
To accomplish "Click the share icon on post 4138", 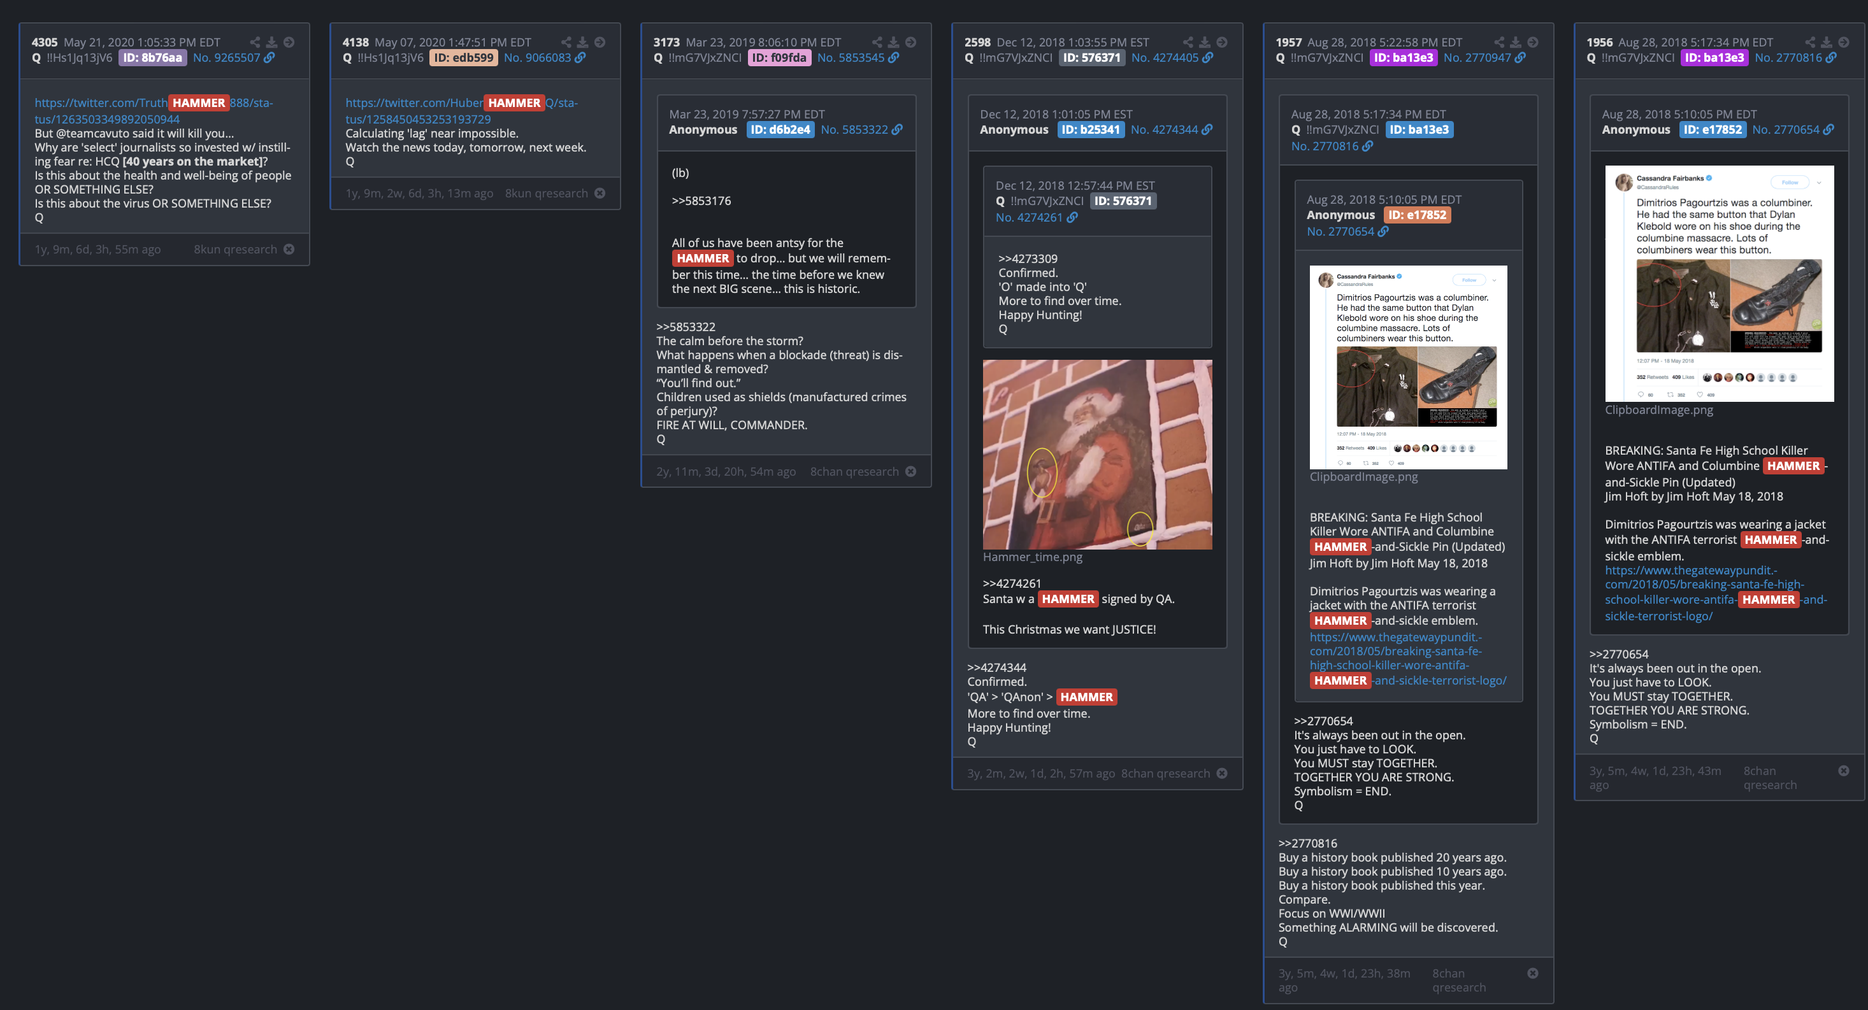I will coord(566,42).
